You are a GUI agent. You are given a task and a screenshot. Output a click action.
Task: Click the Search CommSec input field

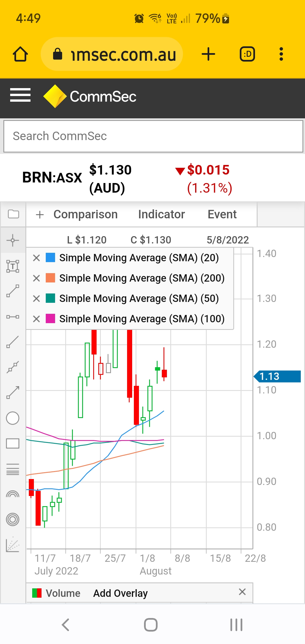tap(153, 136)
